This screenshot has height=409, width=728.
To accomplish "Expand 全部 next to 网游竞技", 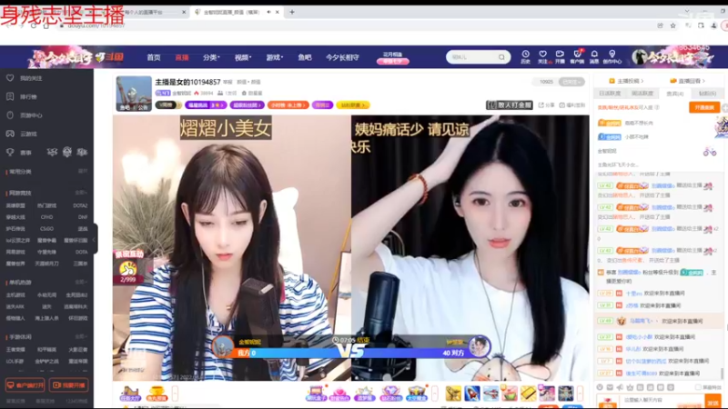I will (81, 193).
